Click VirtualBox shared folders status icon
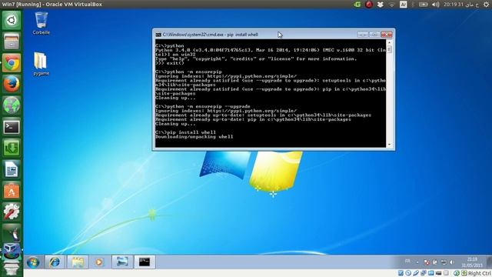 point(431,273)
